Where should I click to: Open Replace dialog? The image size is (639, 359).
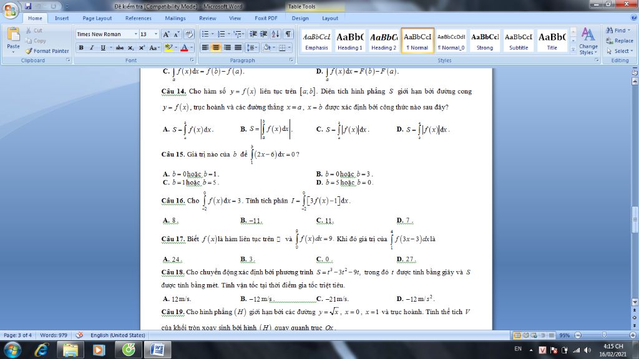(620, 41)
